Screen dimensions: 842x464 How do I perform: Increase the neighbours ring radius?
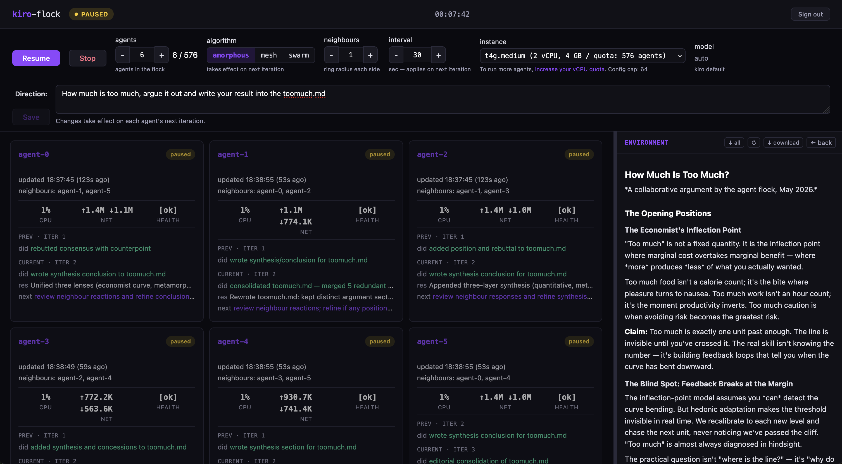370,55
